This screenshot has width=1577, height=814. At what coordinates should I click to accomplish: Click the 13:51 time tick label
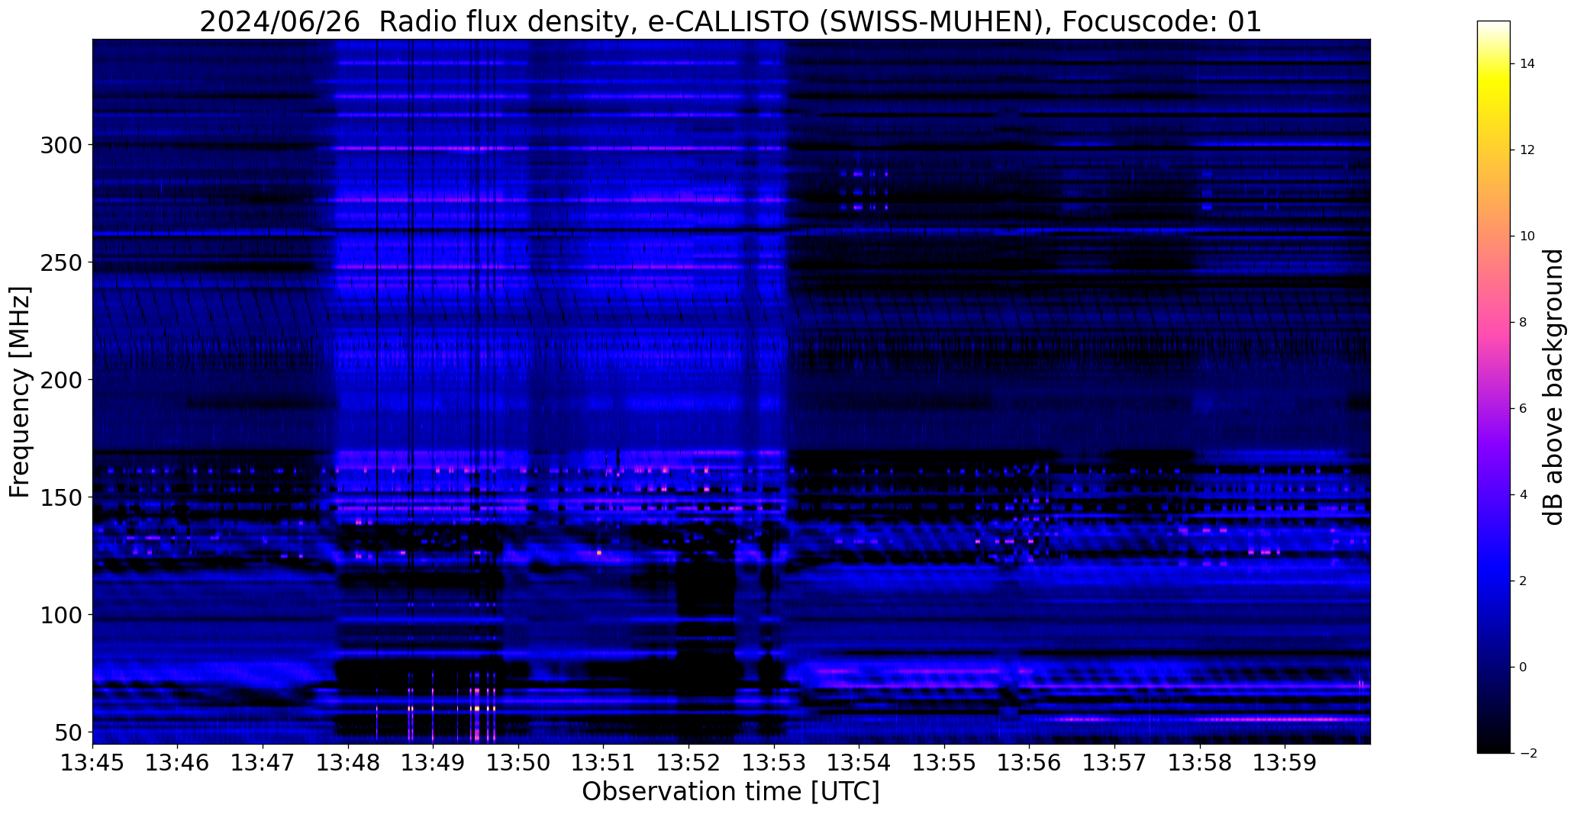604,762
